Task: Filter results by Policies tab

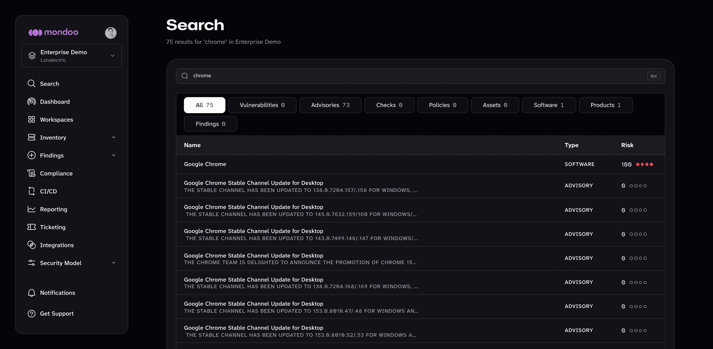Action: pyautogui.click(x=442, y=105)
